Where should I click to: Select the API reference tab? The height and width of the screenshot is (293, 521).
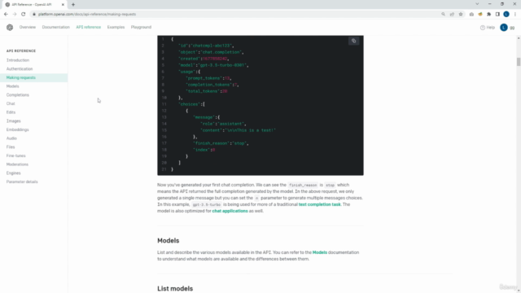[x=89, y=27]
